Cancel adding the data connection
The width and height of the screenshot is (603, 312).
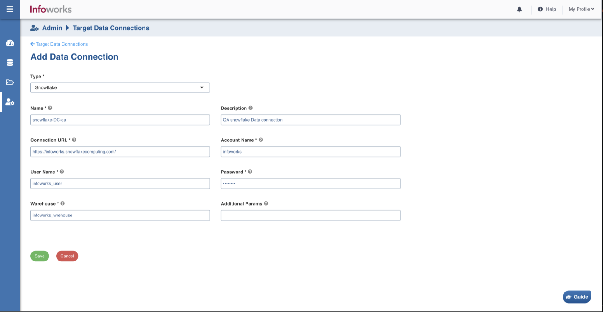point(67,256)
